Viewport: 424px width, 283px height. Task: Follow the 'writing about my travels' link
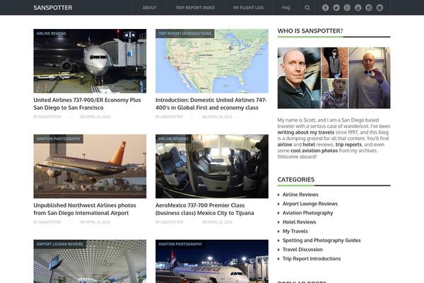click(306, 132)
